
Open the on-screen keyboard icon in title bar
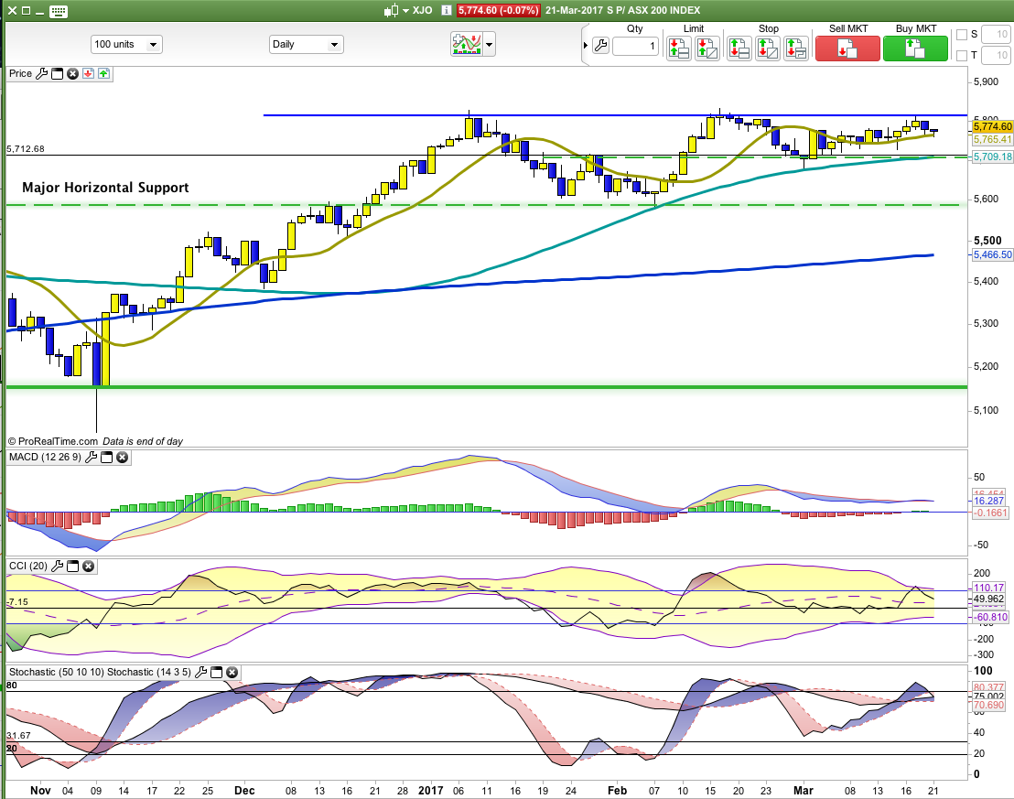click(59, 11)
